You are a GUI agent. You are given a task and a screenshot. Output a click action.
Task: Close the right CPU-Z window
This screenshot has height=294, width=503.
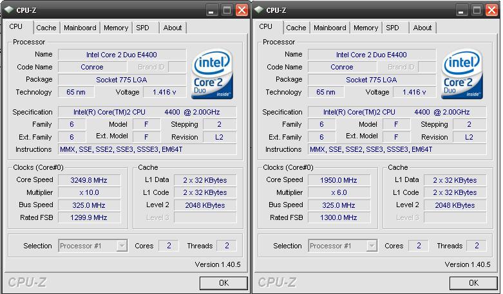492,10
